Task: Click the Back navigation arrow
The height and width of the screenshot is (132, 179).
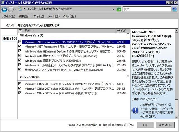Action: click(x=4, y=9)
